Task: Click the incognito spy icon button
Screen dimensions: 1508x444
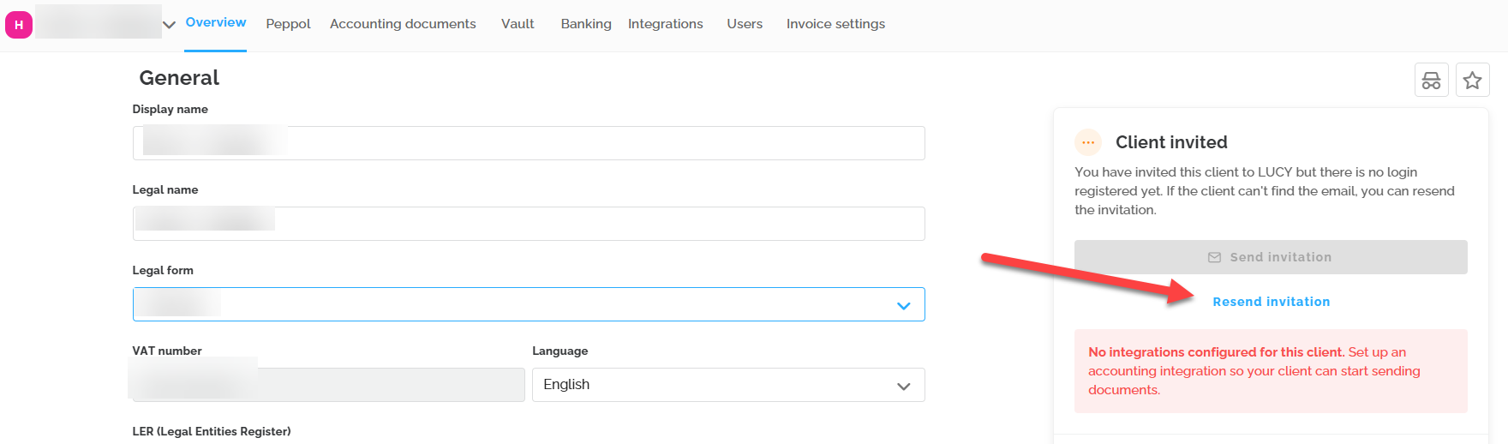Action: point(1431,81)
